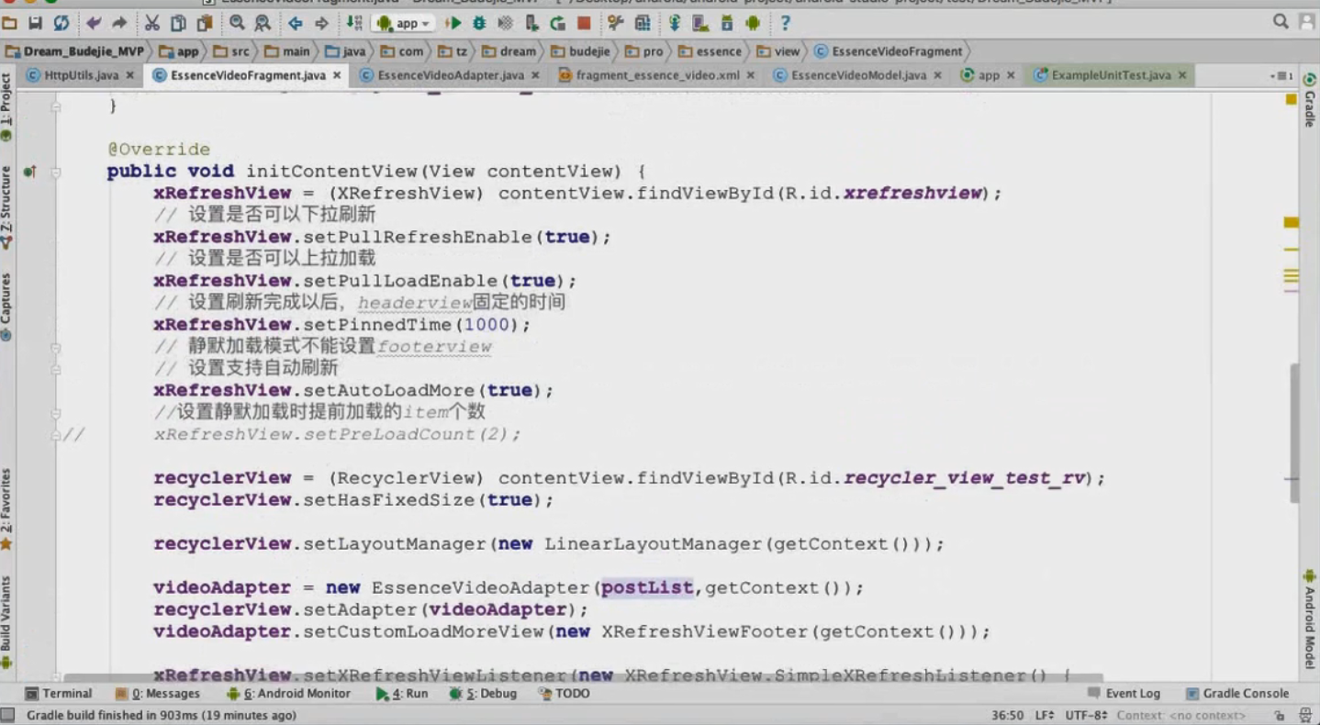Toggle the Build Variants tool window

(x=7, y=621)
